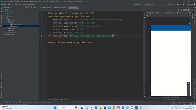Open the SDK Manager icon
This screenshot has height=110, width=196.
click(x=189, y=5)
